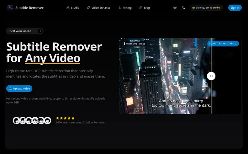248x154 pixels.
Task: Click the Subtitle Remover logo icon
Action: point(10,7)
